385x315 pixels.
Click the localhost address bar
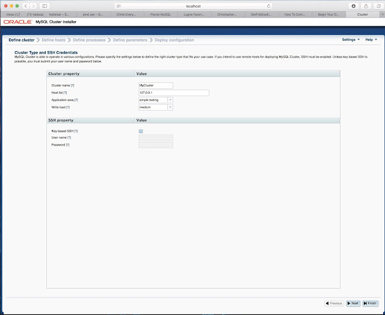[193, 6]
